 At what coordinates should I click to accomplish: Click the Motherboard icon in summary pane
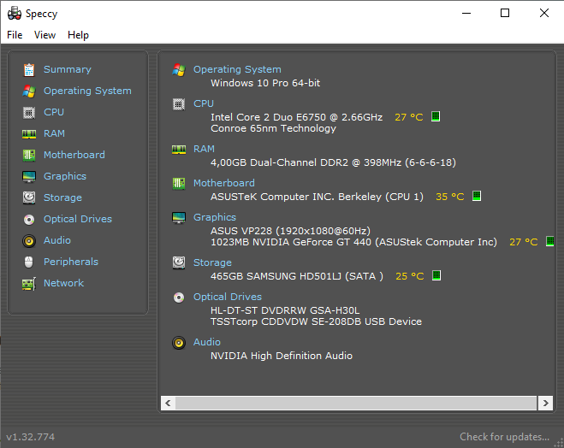[x=179, y=184]
